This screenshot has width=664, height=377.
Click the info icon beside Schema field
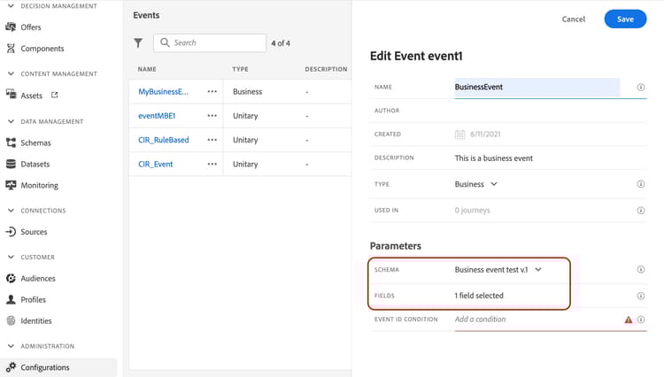[x=641, y=270]
